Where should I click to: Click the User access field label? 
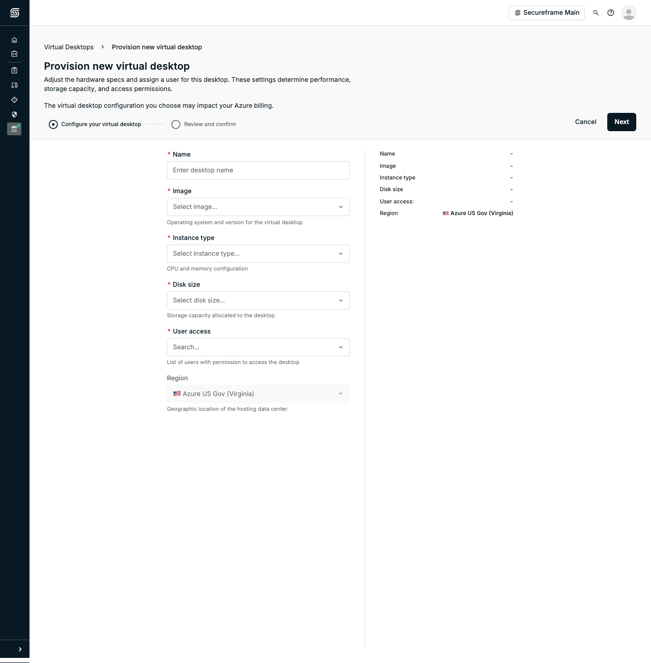pos(191,331)
